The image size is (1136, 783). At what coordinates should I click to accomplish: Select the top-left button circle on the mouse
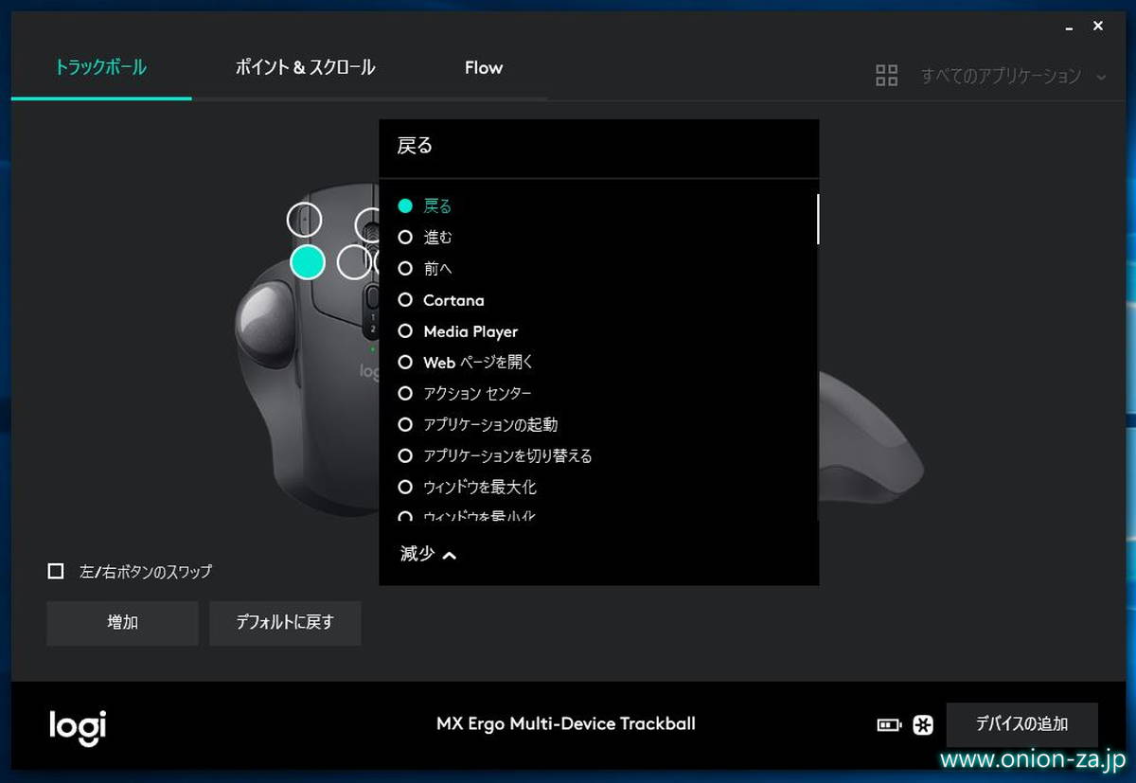tap(304, 221)
